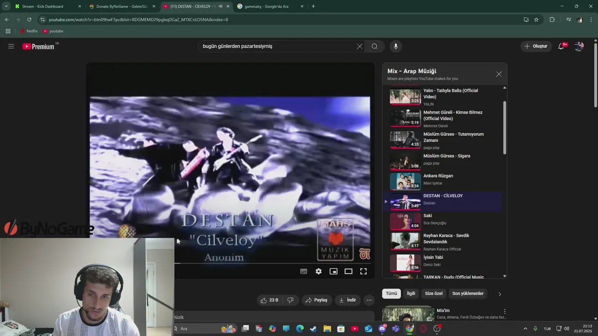Open media controls icon in toolbar

[569, 20]
